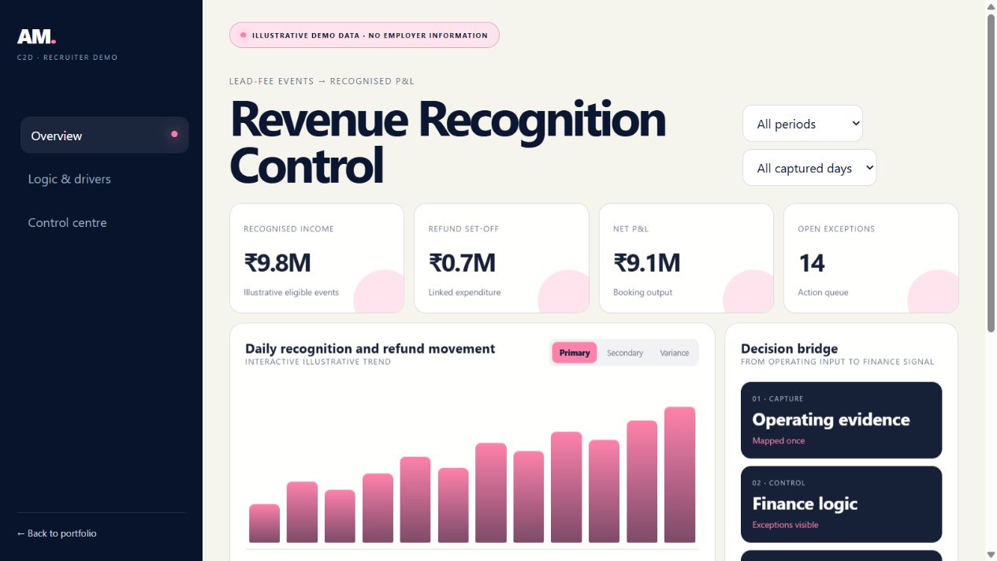Click the C2D · Recruiter Demo subtitle
This screenshot has width=997, height=561.
click(x=67, y=58)
